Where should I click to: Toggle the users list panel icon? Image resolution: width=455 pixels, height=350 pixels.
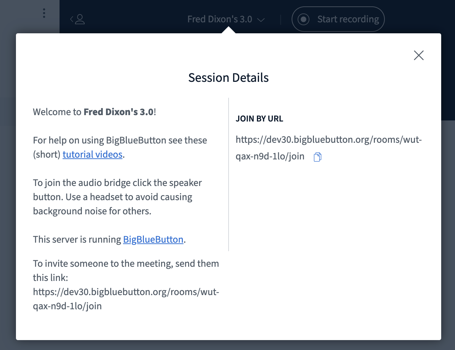78,19
